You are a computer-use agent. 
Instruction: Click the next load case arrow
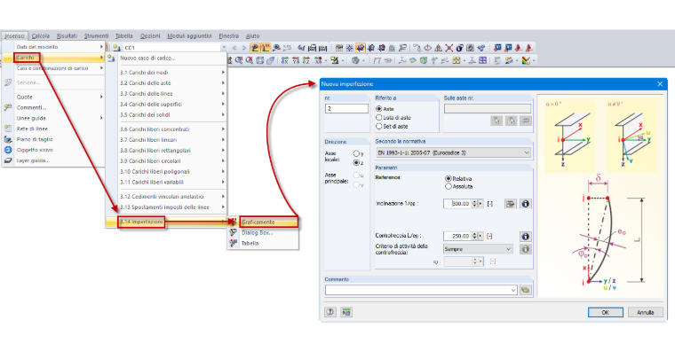[x=244, y=48]
